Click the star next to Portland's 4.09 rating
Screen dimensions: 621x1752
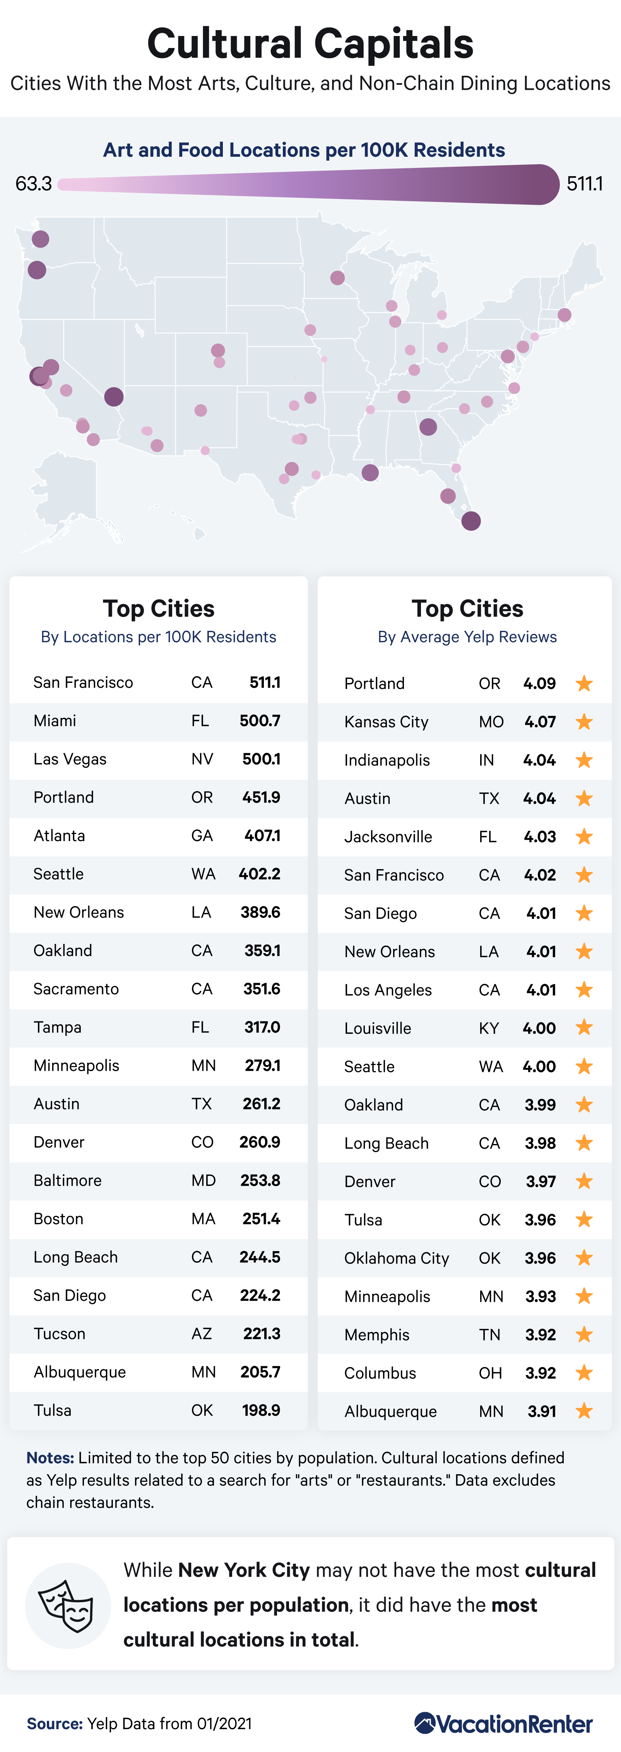[x=583, y=683]
